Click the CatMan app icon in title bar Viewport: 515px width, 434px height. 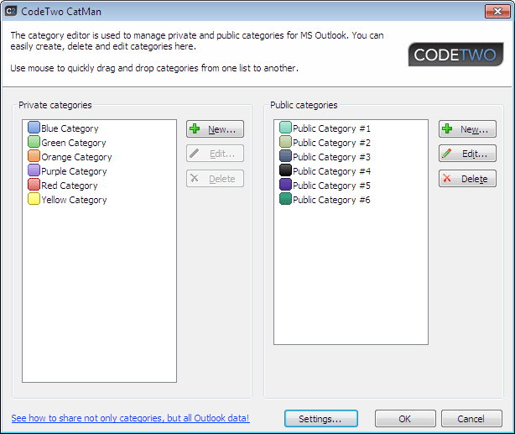pos(11,12)
